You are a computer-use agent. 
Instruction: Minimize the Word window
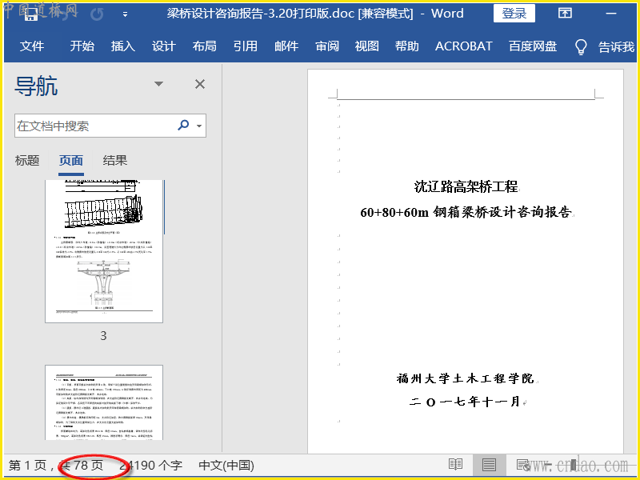click(x=611, y=14)
